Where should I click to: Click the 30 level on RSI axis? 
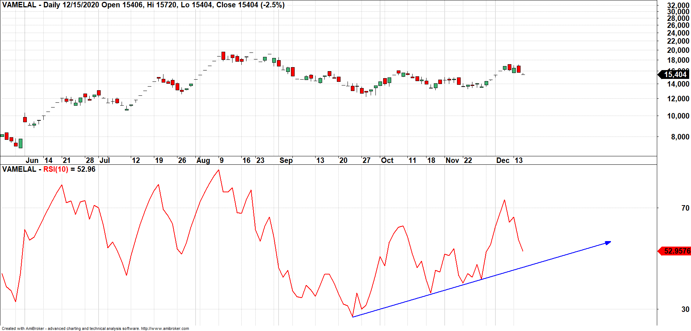(x=685, y=309)
